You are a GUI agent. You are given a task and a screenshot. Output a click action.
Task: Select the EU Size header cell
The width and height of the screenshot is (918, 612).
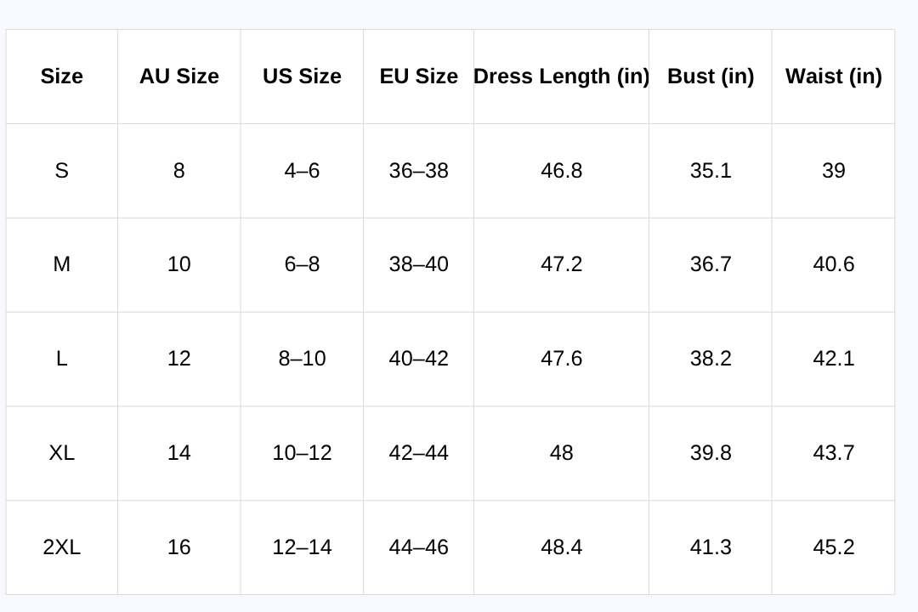[x=418, y=76]
